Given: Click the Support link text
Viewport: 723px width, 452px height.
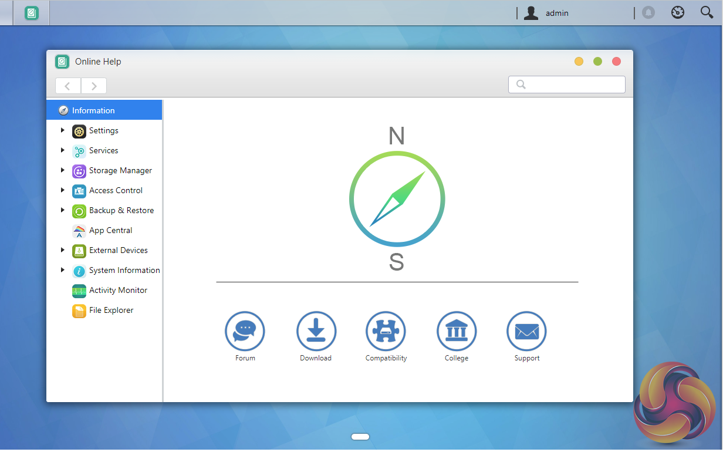Looking at the screenshot, I should tap(527, 358).
